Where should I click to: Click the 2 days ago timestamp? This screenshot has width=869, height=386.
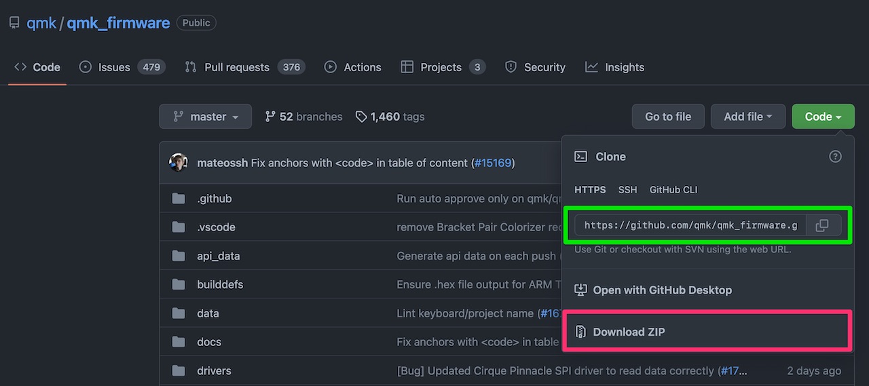click(814, 371)
